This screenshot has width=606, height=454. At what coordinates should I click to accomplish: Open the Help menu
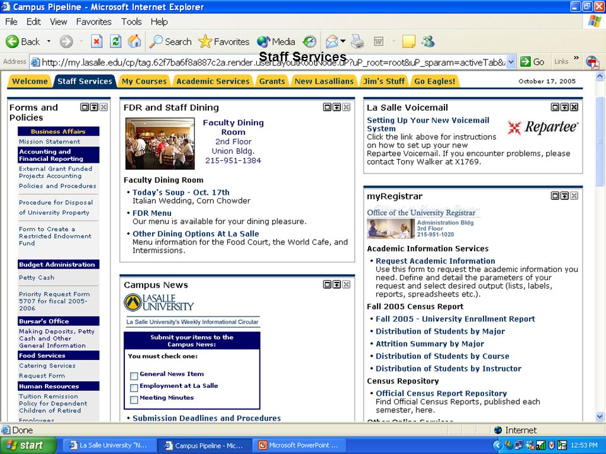tap(159, 21)
